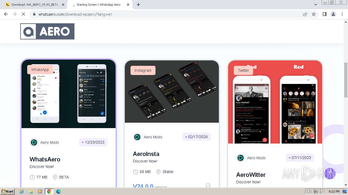Click the clock icon beside 68 MB
The height and width of the screenshot is (195, 348).
pyautogui.click(x=135, y=172)
